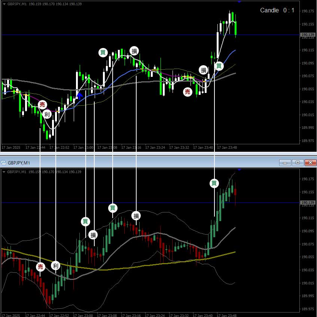Click the 190.139 price label on upper chart

307,35
